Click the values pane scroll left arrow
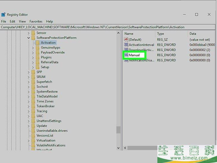 (x=125, y=148)
